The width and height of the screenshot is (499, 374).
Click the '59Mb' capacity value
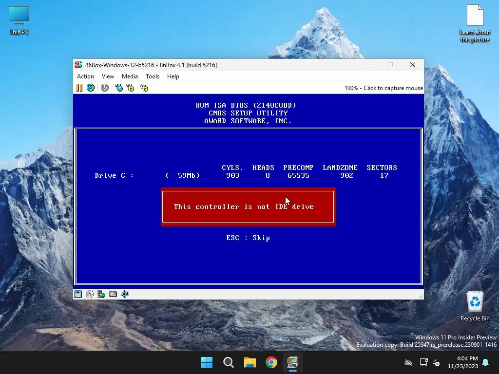click(x=187, y=175)
